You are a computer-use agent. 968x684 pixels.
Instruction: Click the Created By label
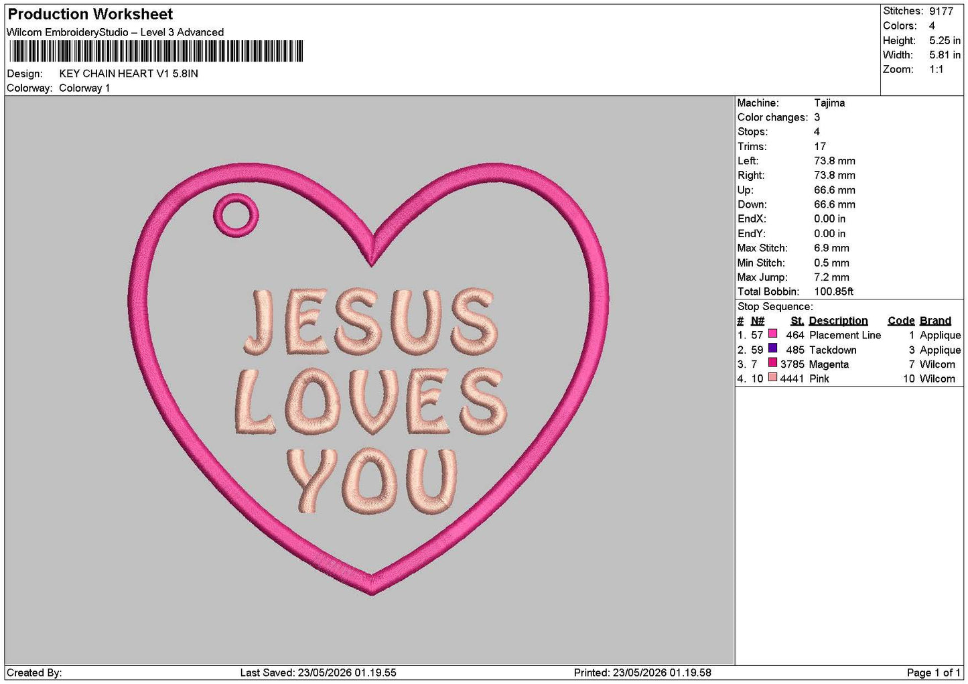[34, 673]
